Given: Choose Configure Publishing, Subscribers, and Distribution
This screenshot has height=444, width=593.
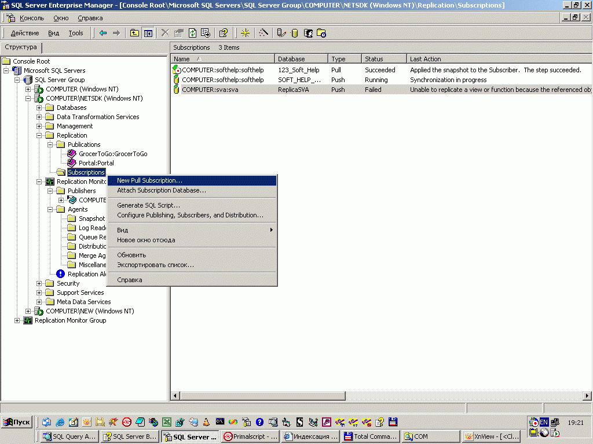Looking at the screenshot, I should click(x=192, y=215).
